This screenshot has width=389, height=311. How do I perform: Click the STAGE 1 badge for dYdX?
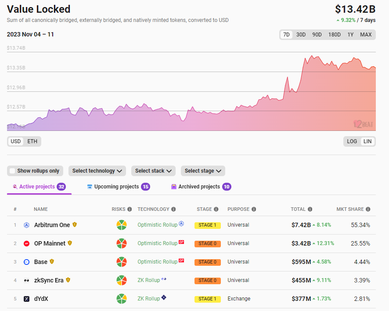[x=207, y=299]
